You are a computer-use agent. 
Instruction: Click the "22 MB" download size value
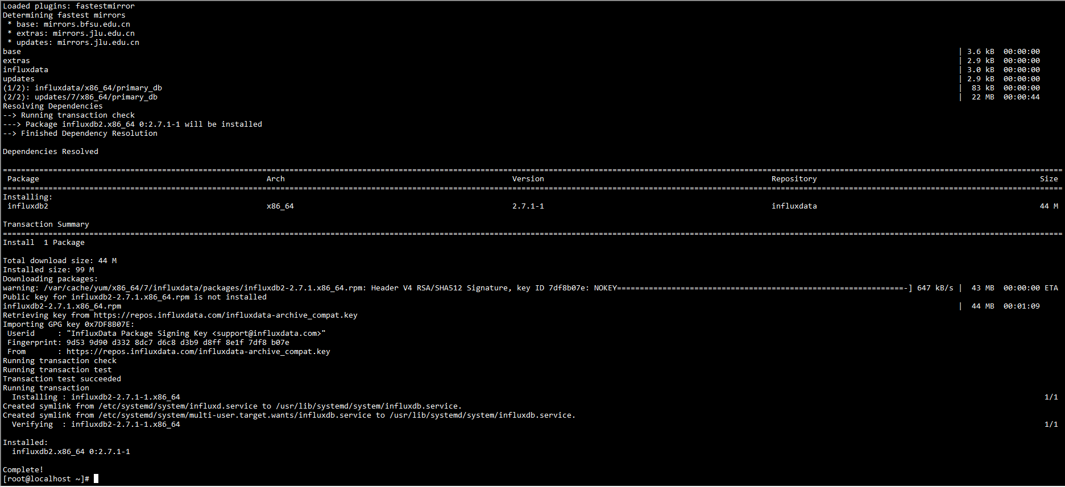pyautogui.click(x=983, y=97)
